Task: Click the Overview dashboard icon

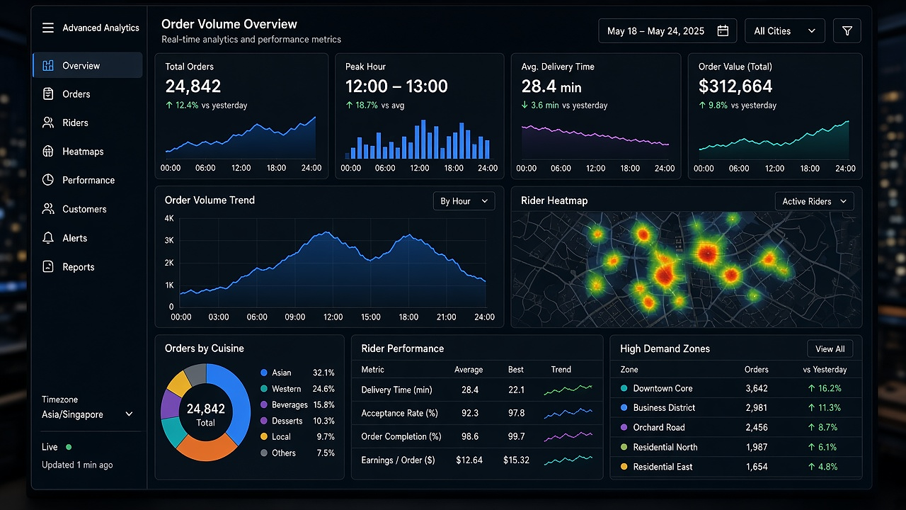Action: point(48,66)
